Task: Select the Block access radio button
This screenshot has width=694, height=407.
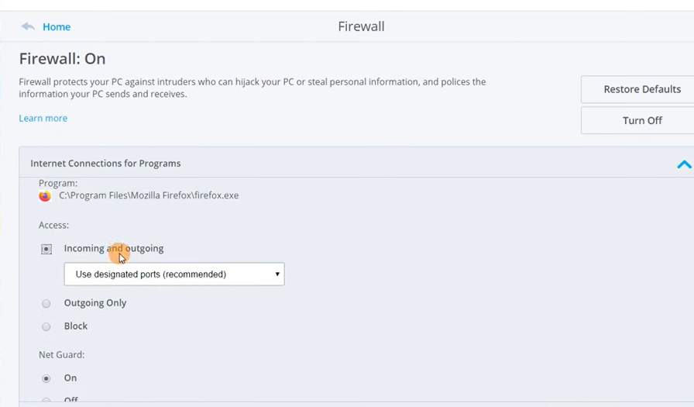Action: pyautogui.click(x=46, y=327)
